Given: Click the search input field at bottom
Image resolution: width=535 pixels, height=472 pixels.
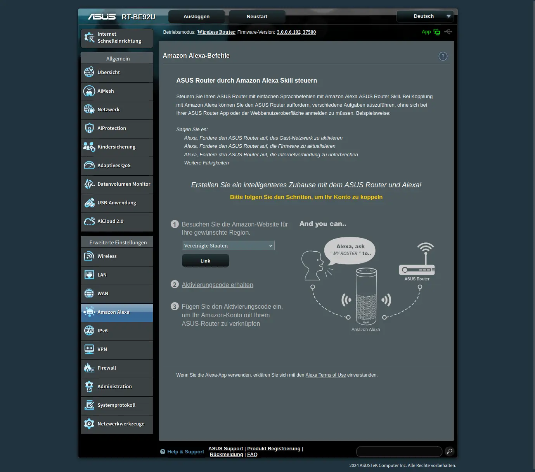Looking at the screenshot, I should 399,451.
